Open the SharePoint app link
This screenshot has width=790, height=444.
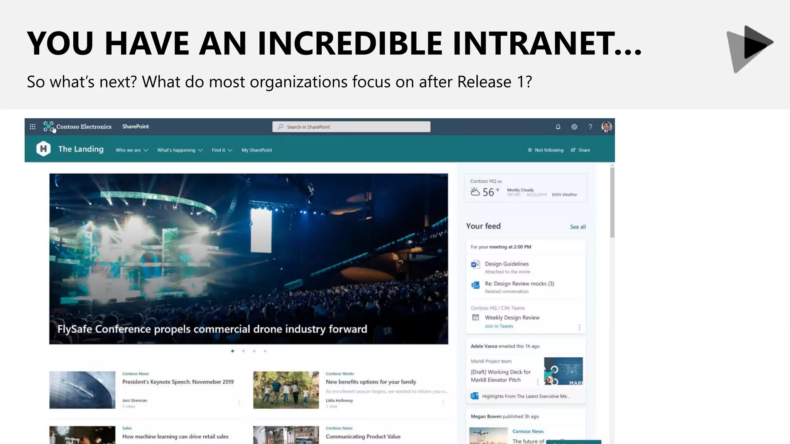[135, 126]
